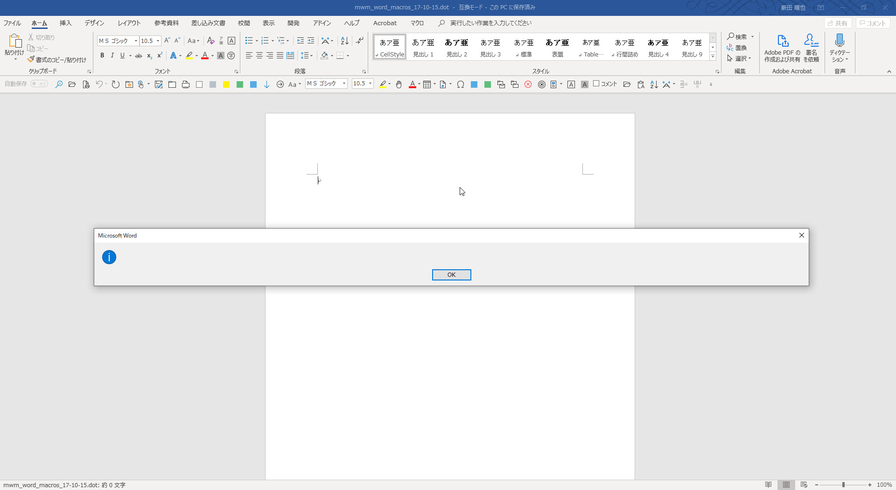Image resolution: width=896 pixels, height=490 pixels.
Task: Click 書式のコピー/貼り付け format painter
Action: (57, 60)
